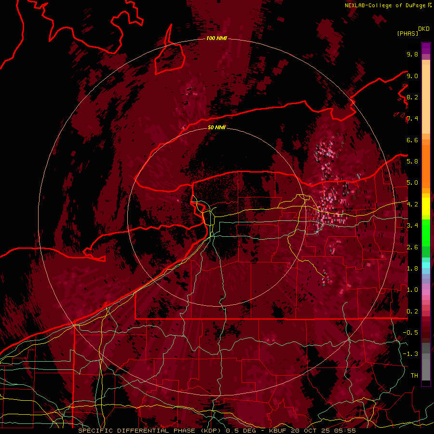Click the 0.2 legend value
The width and height of the screenshot is (434, 434).
click(x=412, y=312)
